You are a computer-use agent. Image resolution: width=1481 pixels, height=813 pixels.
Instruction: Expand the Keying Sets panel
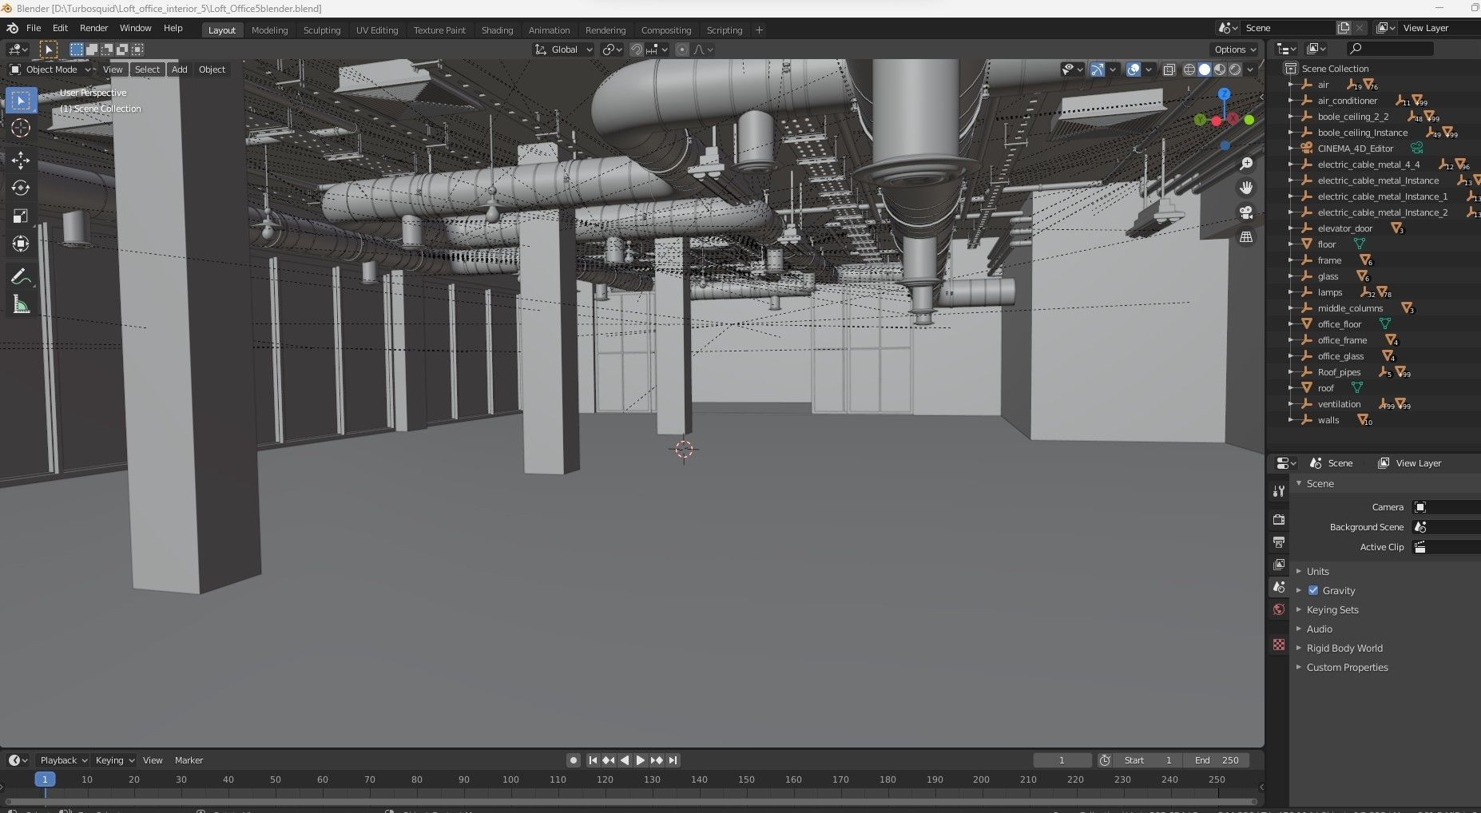click(1332, 610)
